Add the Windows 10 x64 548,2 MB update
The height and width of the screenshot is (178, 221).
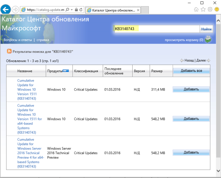[191, 119]
